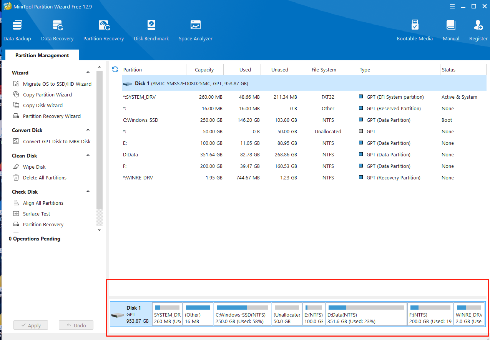Select the F: partition row

(x=304, y=166)
